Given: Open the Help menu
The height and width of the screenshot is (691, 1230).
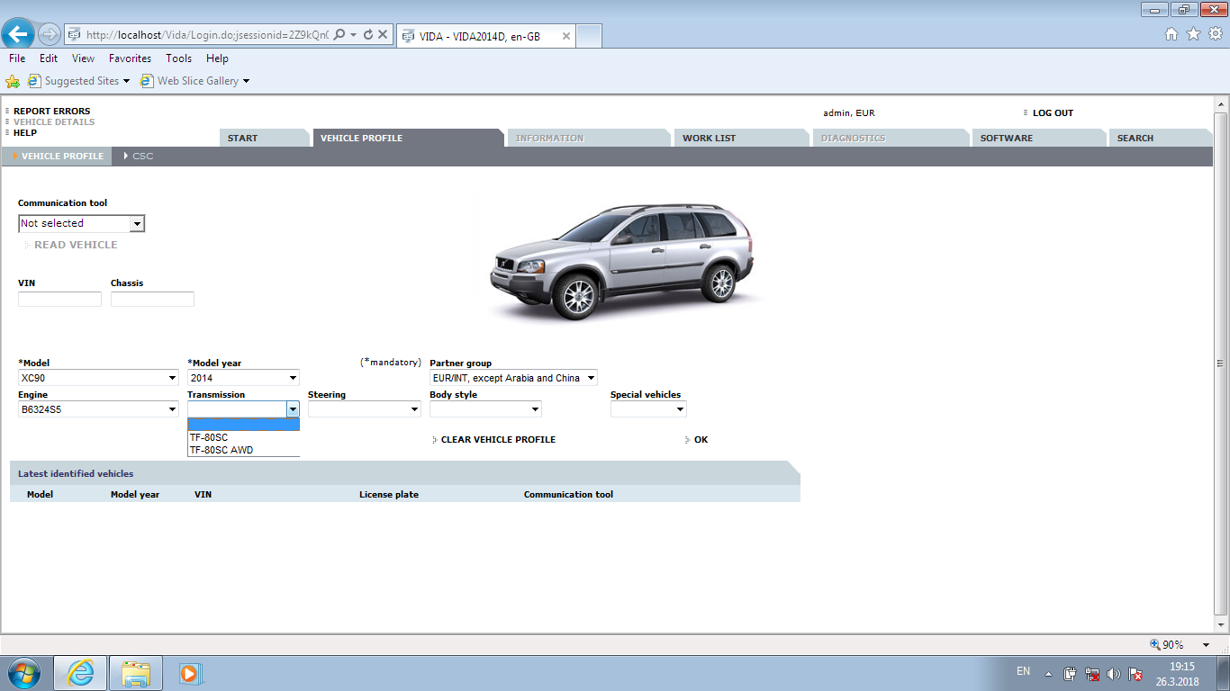Looking at the screenshot, I should click(217, 58).
